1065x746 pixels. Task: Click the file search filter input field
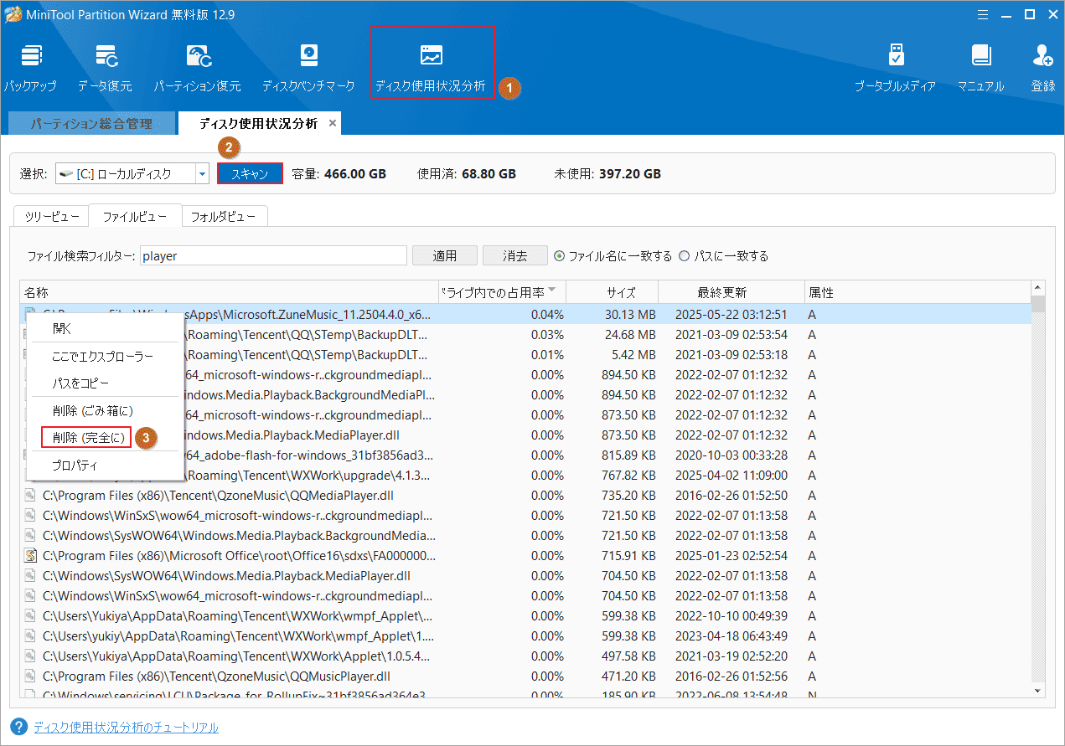point(273,255)
